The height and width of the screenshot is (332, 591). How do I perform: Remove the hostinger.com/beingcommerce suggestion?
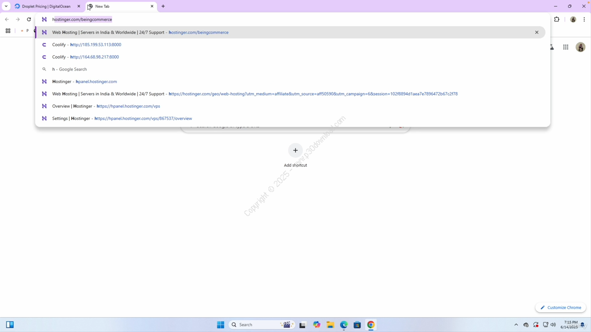point(537,32)
